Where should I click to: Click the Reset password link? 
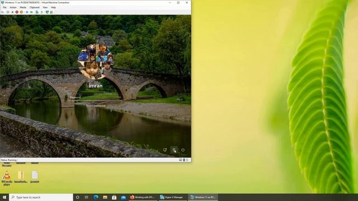[x=96, y=106]
